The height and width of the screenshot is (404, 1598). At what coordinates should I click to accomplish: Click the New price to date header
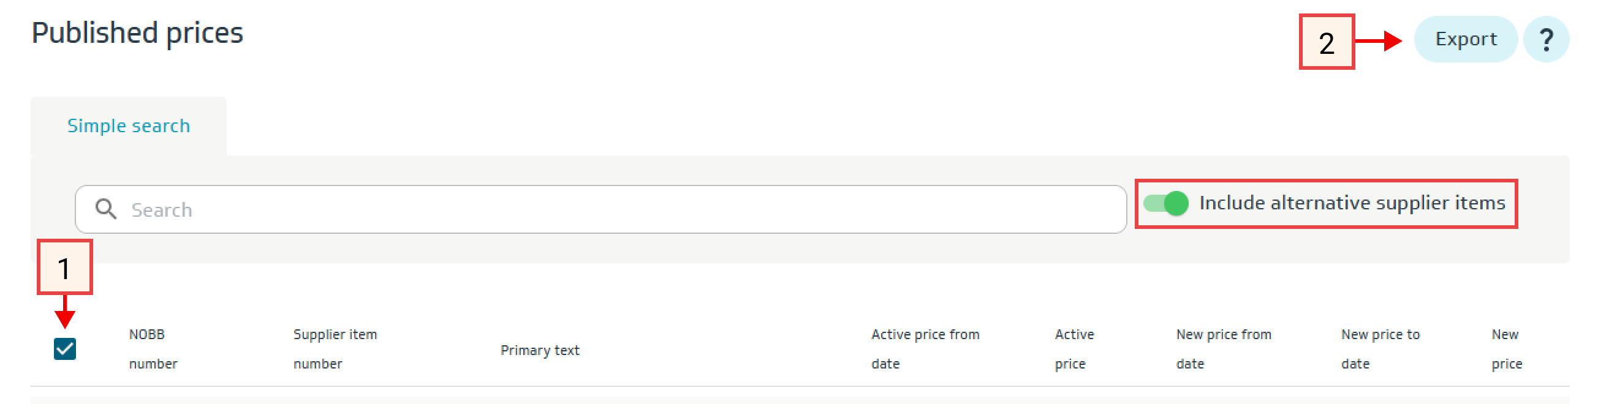click(1380, 349)
